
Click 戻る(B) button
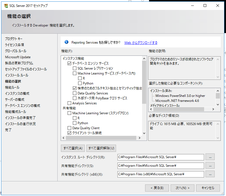(157, 188)
